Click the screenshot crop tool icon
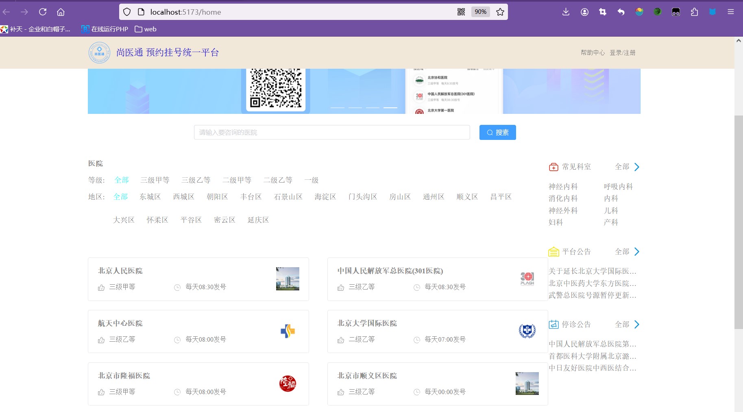Viewport: 743px width, 412px height. (603, 12)
